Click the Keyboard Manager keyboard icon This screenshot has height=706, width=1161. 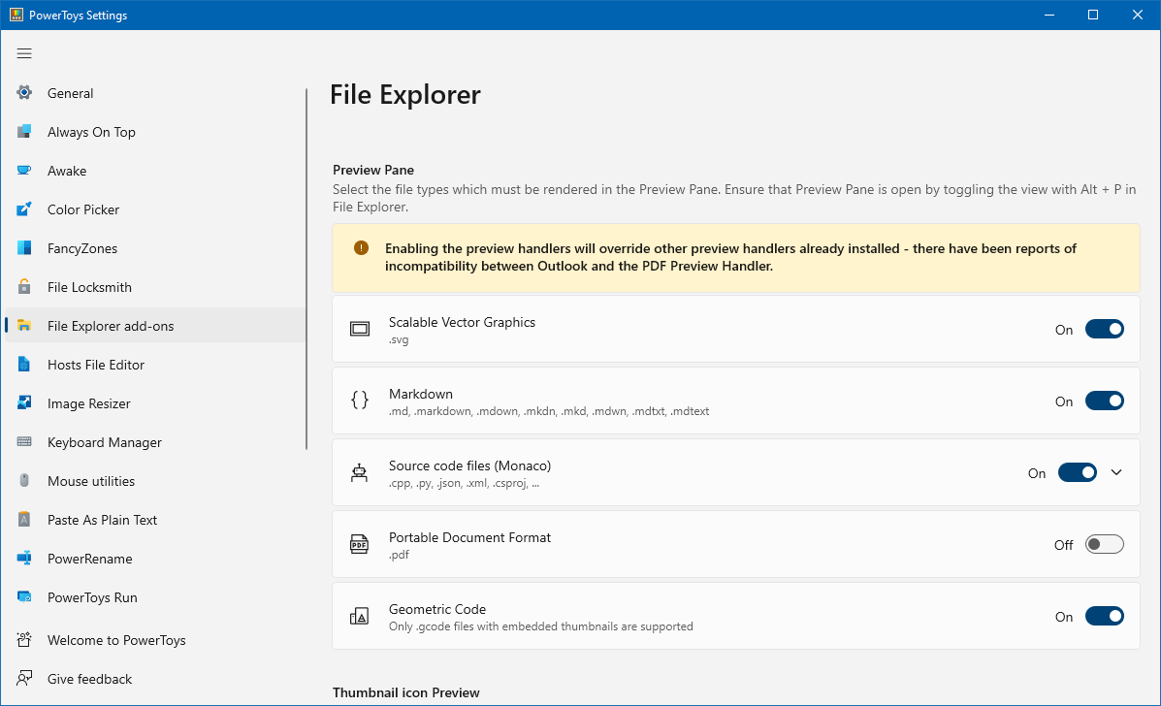[x=24, y=442]
